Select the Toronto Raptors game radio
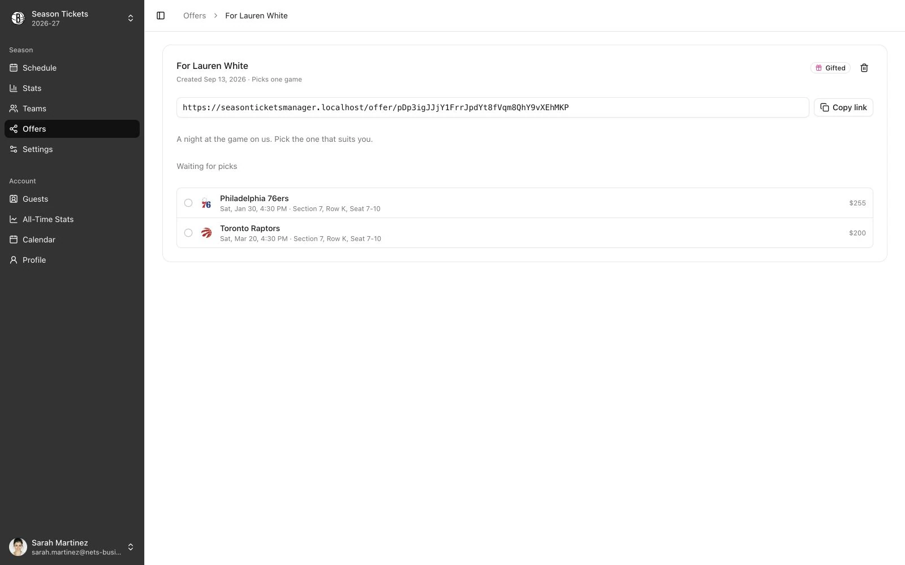Viewport: 905px width, 565px height. 188,233
